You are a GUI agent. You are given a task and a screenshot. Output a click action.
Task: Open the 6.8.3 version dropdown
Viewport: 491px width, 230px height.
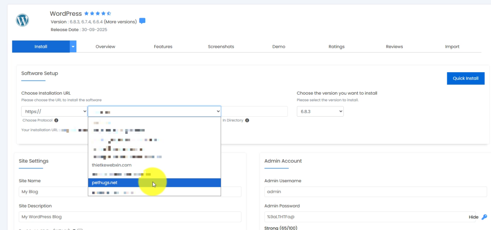click(320, 111)
